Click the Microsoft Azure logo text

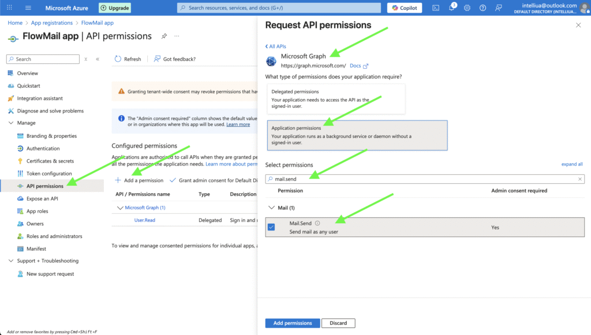click(x=67, y=8)
